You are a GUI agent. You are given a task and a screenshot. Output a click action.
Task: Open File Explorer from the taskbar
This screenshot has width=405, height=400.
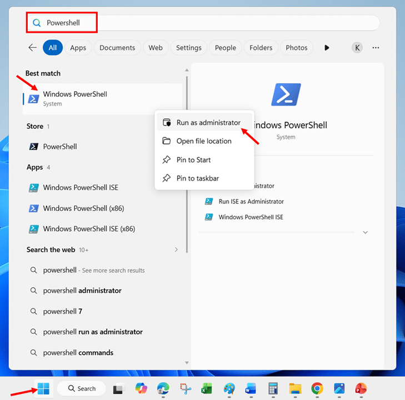pos(295,388)
